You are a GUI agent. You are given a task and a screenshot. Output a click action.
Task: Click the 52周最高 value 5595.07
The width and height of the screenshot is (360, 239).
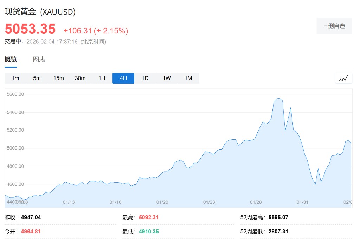point(278,217)
